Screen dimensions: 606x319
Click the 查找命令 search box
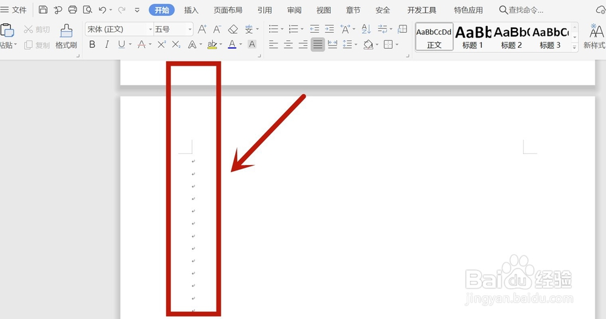[x=521, y=10]
